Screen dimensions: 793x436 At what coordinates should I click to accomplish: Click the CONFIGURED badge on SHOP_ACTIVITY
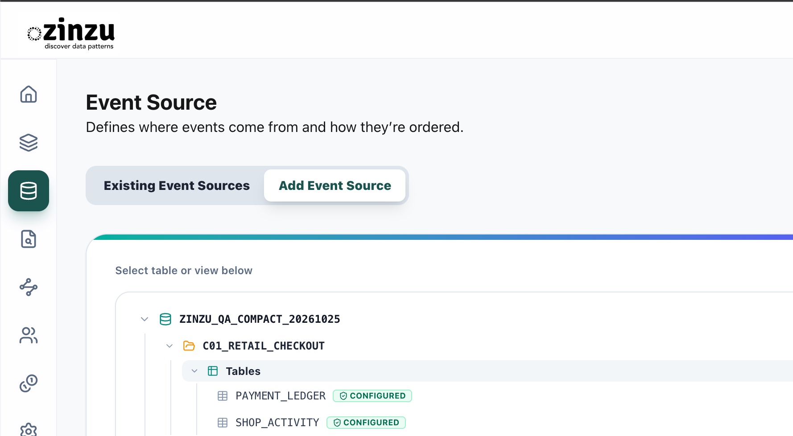click(x=366, y=423)
